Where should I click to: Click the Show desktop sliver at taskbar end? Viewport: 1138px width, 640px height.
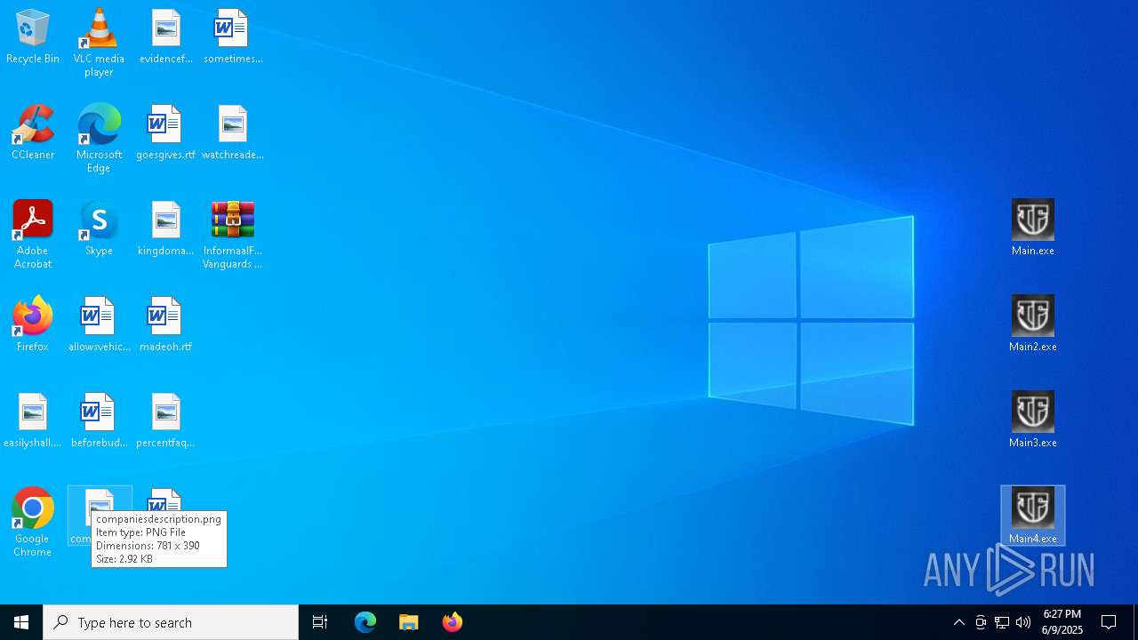tap(1135, 622)
